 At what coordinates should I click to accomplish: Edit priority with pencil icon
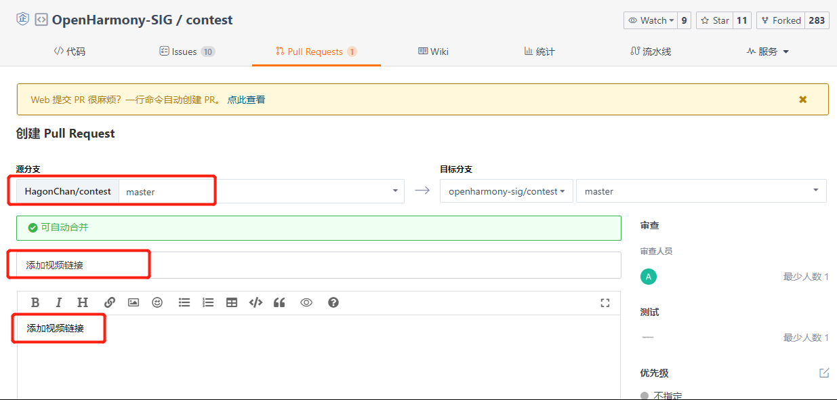(x=824, y=373)
